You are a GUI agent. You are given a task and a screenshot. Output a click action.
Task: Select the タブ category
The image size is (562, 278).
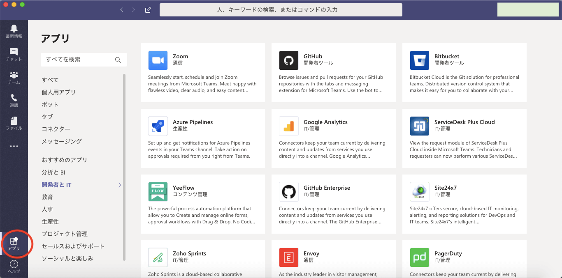47,117
